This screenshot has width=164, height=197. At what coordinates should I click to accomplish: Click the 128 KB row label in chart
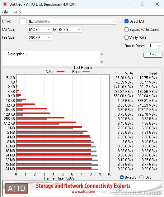pos(10,114)
